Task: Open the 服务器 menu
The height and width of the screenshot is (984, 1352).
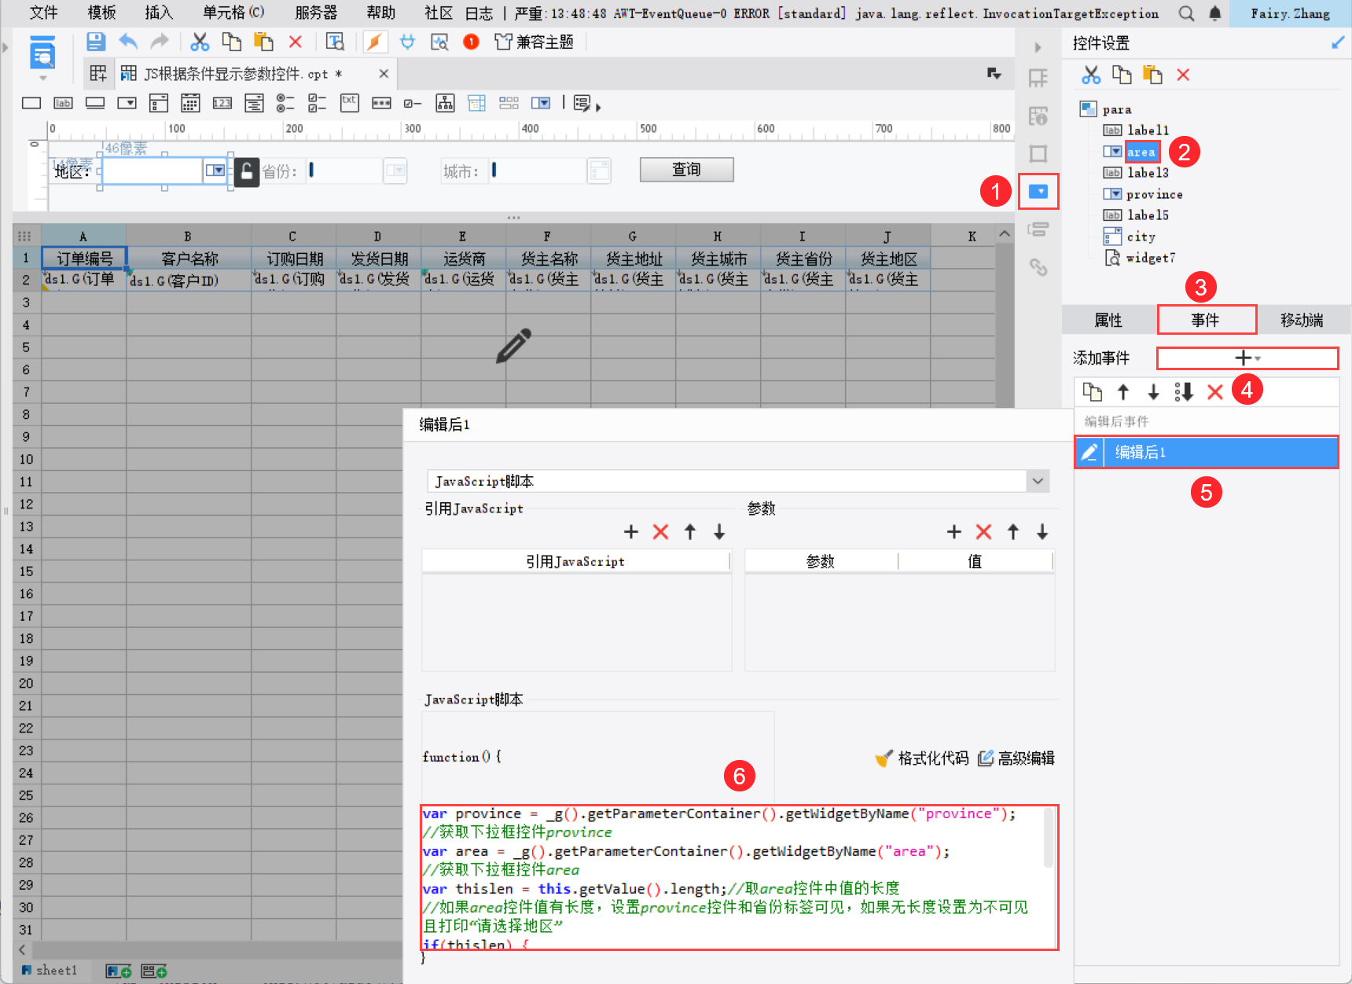Action: 316,13
